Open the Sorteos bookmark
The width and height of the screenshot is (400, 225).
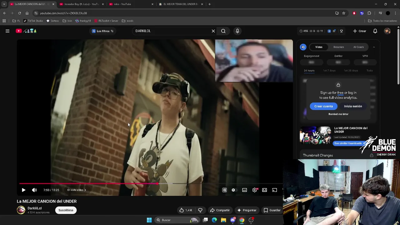pos(52,21)
